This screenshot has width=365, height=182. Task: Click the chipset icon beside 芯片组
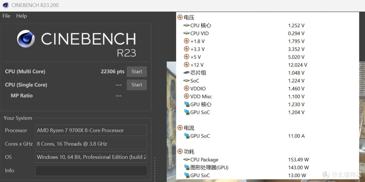tap(187, 73)
